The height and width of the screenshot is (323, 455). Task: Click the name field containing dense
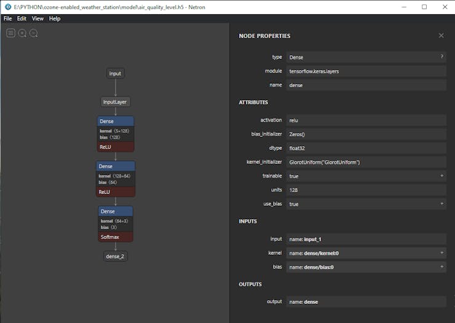tap(366, 85)
